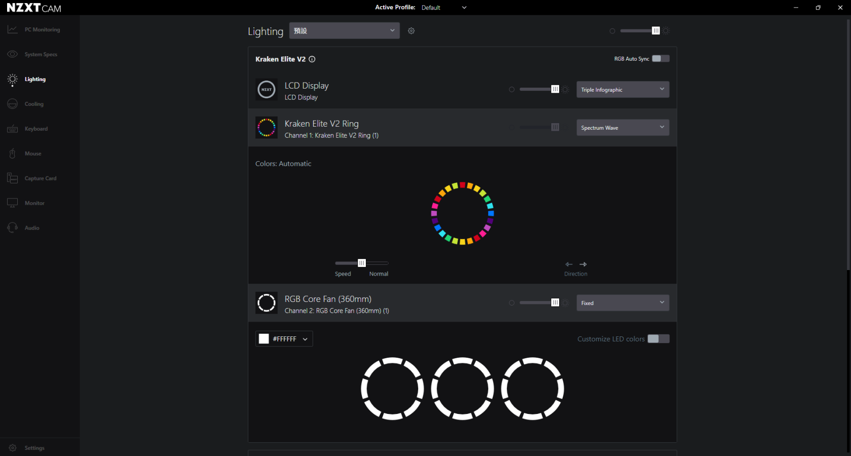Open the PC Monitoring section
Image resolution: width=851 pixels, height=456 pixels.
tap(42, 30)
